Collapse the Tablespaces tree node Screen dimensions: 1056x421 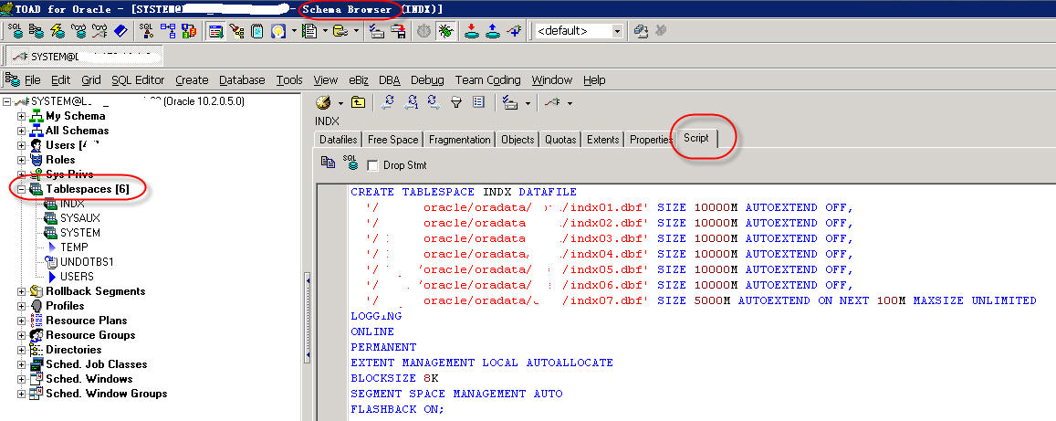pyautogui.click(x=22, y=189)
